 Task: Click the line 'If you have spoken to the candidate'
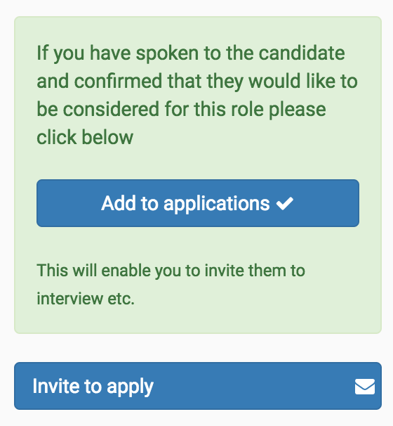[x=191, y=53]
